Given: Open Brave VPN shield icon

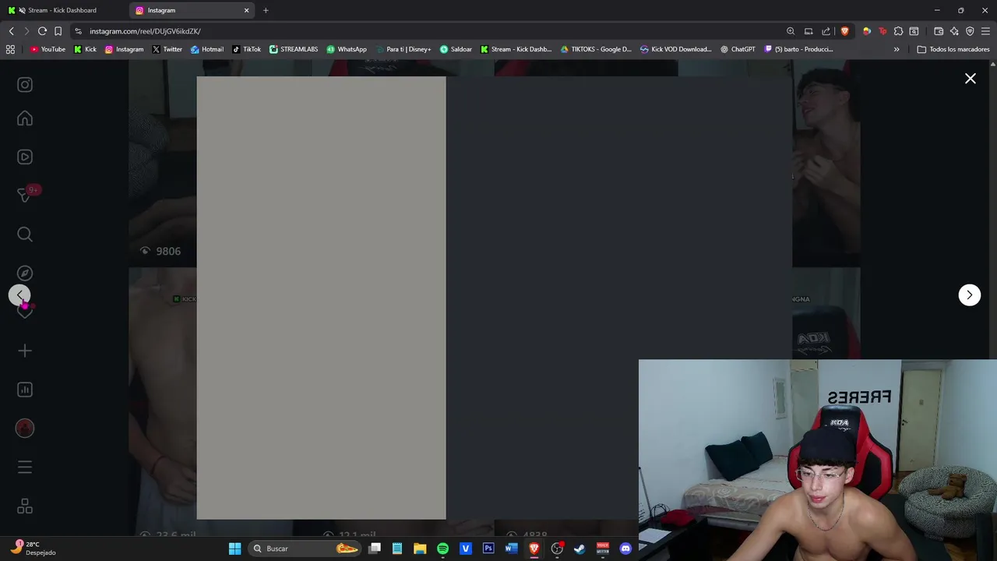Looking at the screenshot, I should (x=970, y=31).
